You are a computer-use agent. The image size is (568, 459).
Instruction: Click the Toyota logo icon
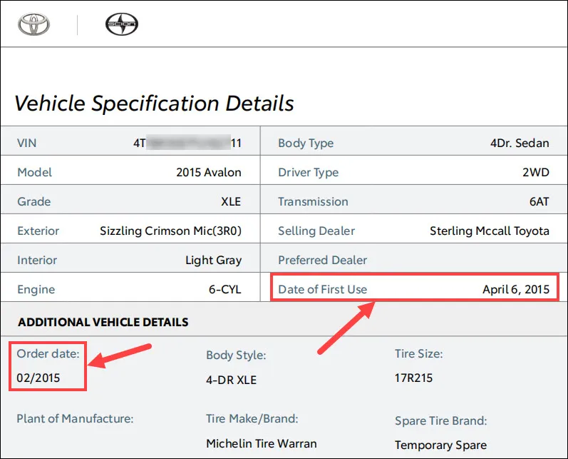click(x=34, y=25)
